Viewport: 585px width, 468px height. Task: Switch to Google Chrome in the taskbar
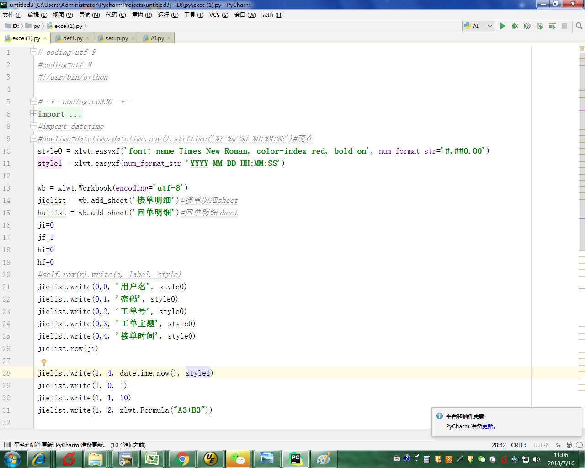(182, 459)
